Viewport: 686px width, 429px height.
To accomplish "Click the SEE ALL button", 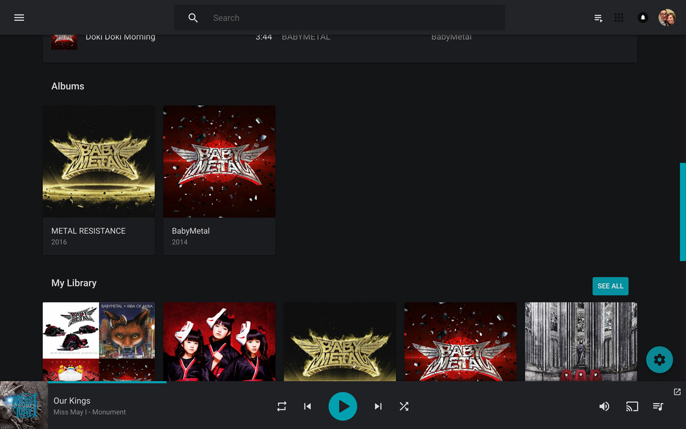I will point(610,286).
